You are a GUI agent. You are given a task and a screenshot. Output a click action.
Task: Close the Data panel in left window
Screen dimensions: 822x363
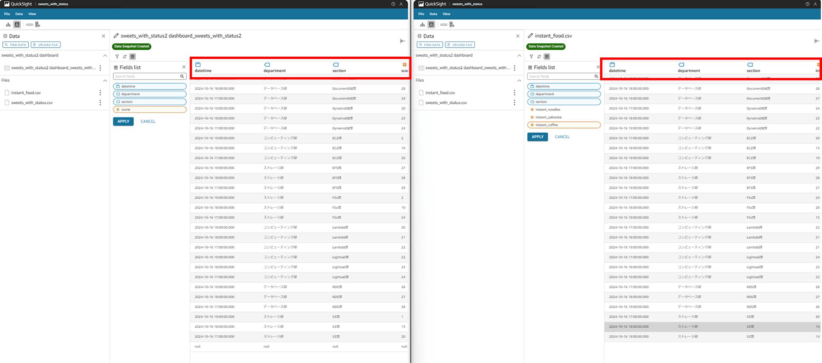104,36
